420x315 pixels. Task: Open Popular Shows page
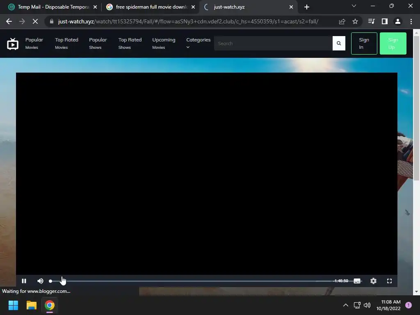pyautogui.click(x=98, y=43)
